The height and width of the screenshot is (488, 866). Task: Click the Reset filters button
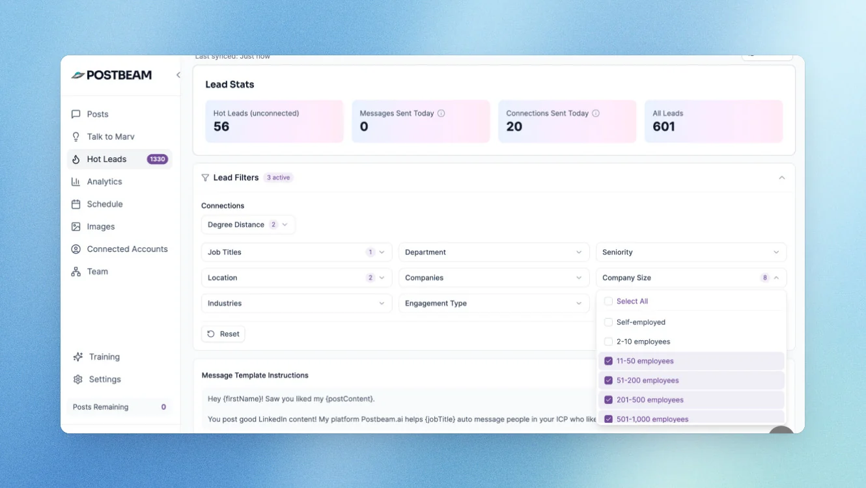(x=223, y=334)
